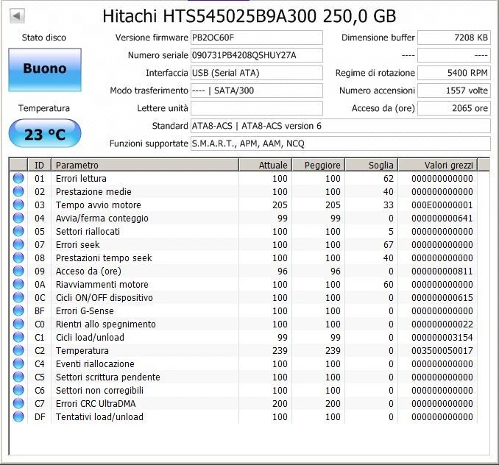Click the ID column header
499x465 pixels.
(40, 165)
